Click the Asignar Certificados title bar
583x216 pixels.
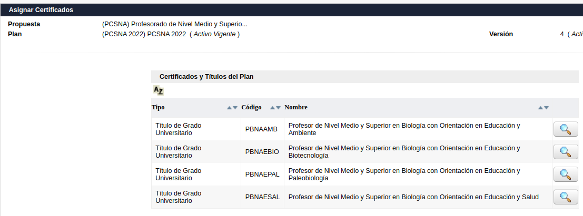(292, 10)
